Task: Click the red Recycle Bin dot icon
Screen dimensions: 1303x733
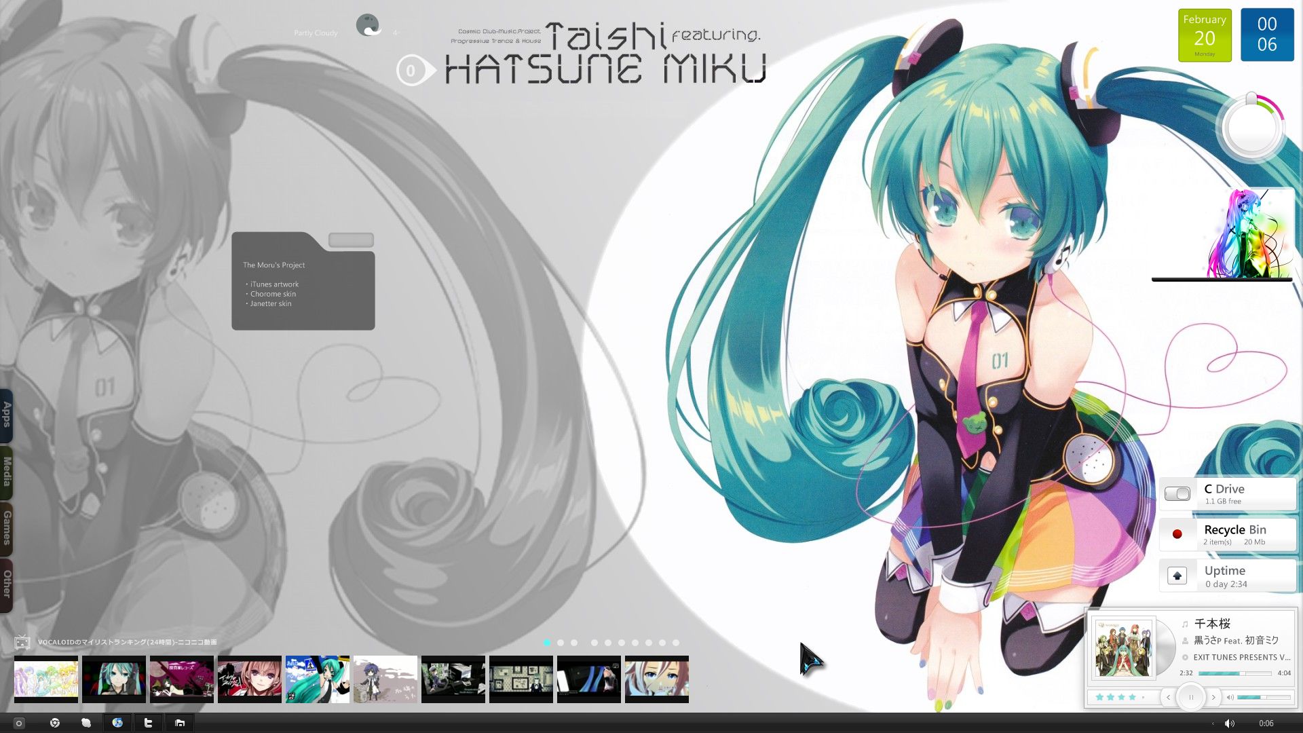Action: coord(1177,534)
